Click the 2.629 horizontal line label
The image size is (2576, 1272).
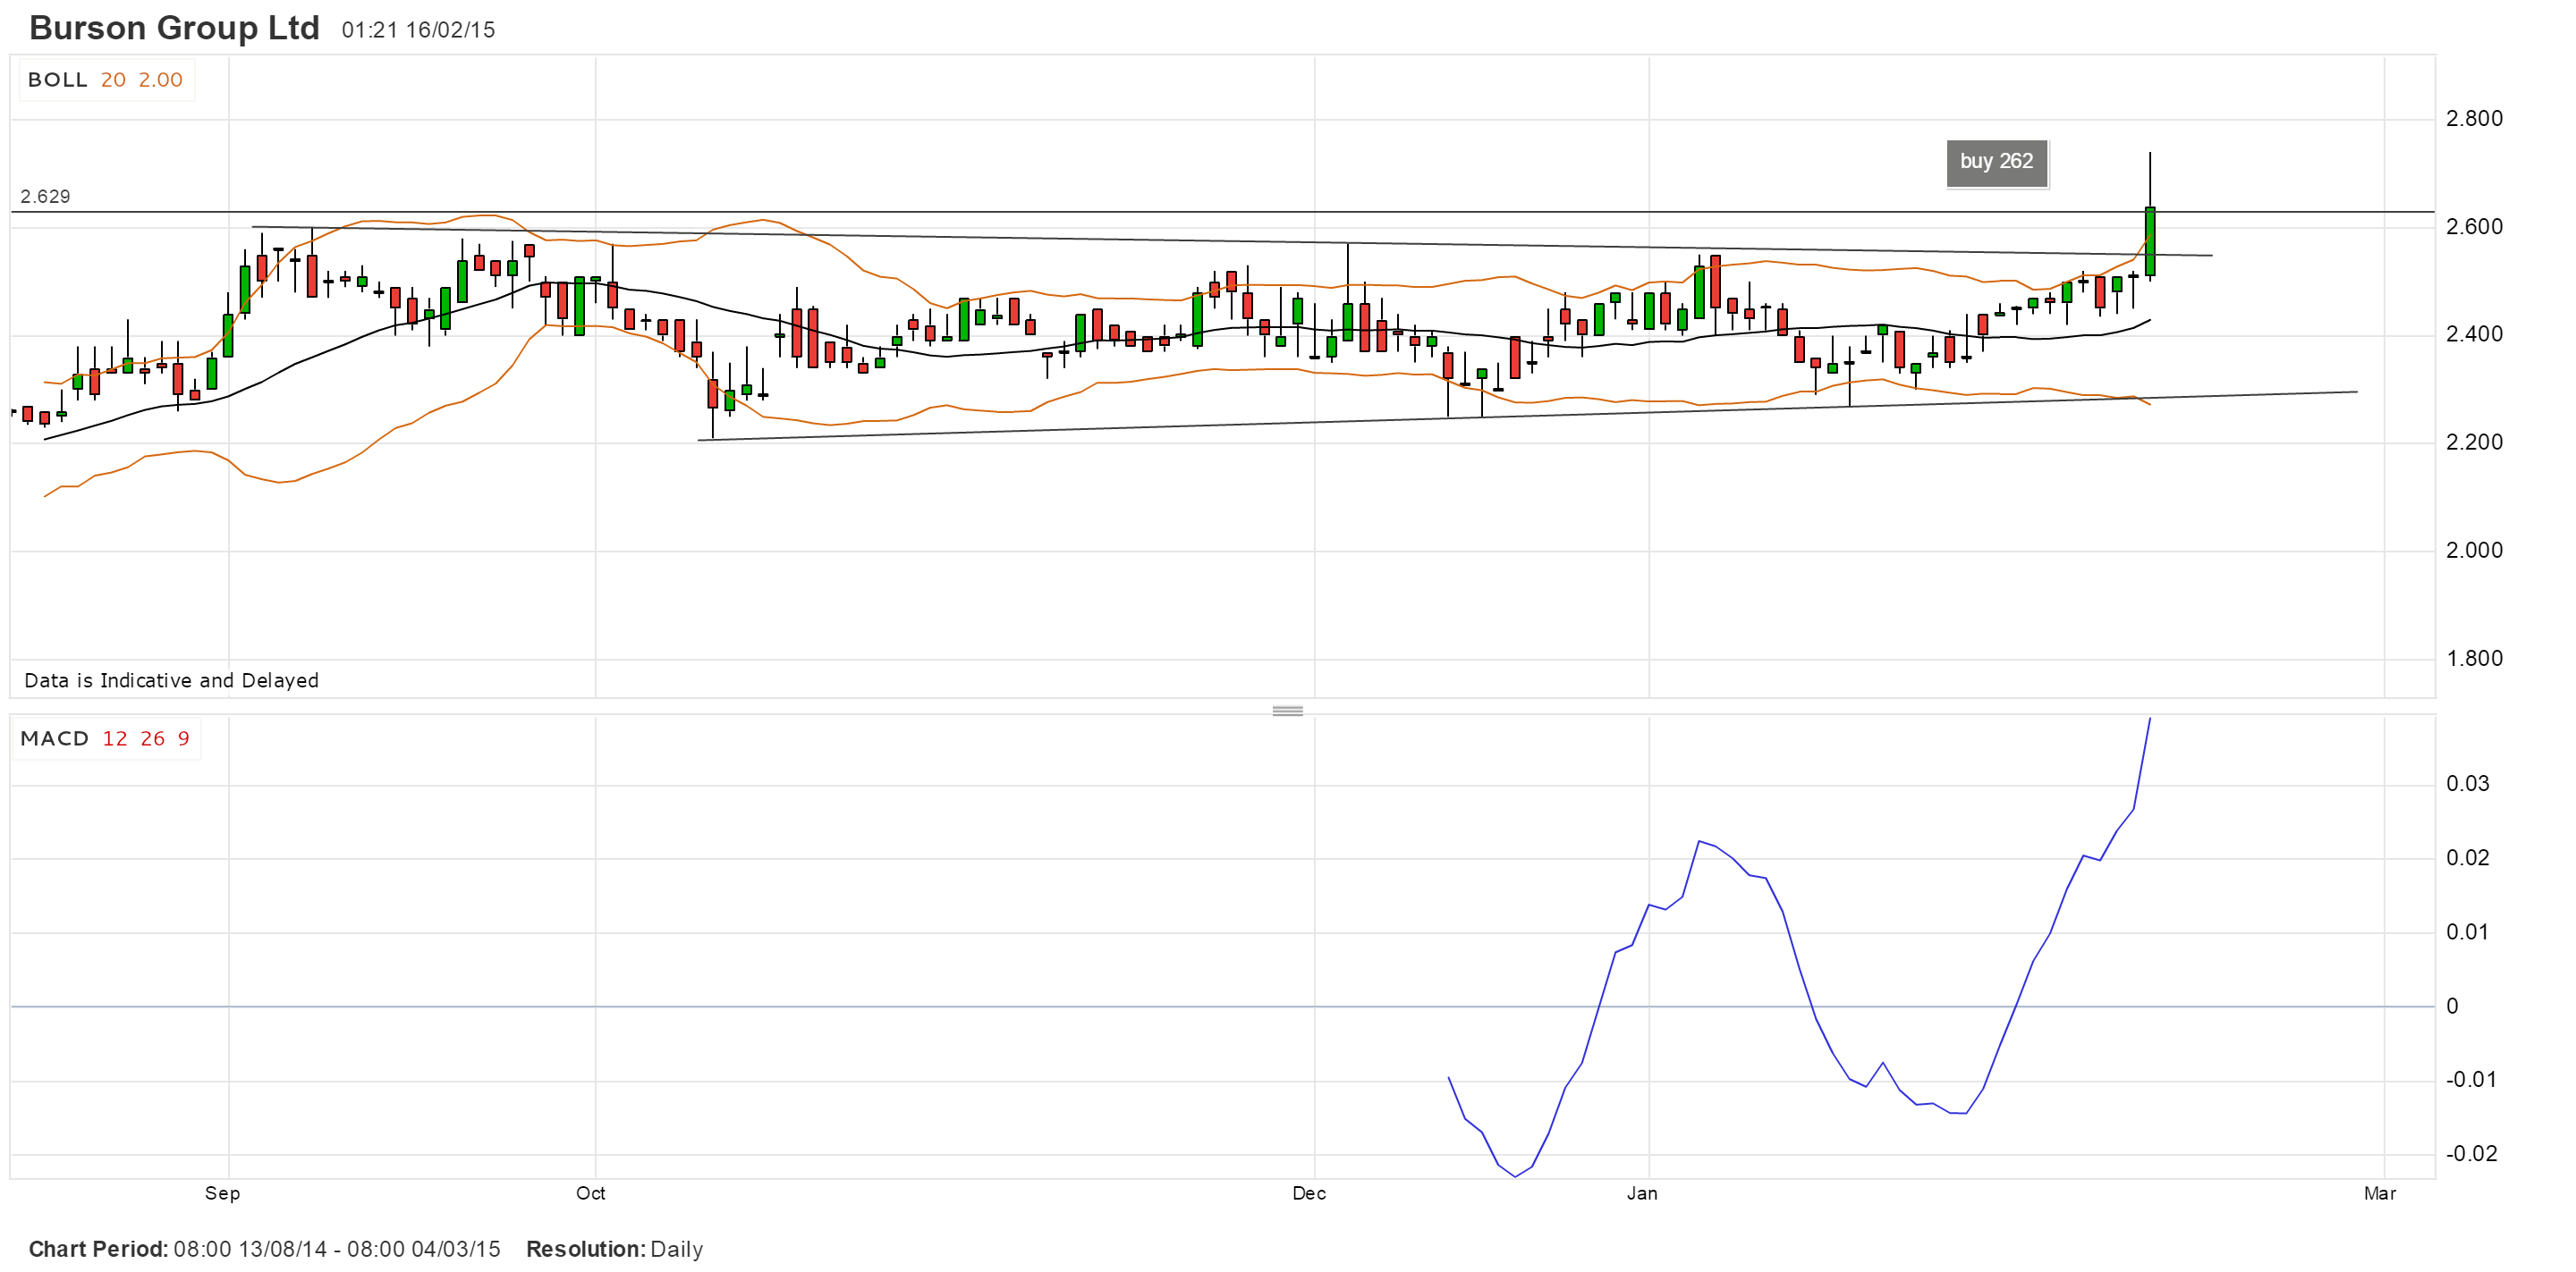(45, 197)
